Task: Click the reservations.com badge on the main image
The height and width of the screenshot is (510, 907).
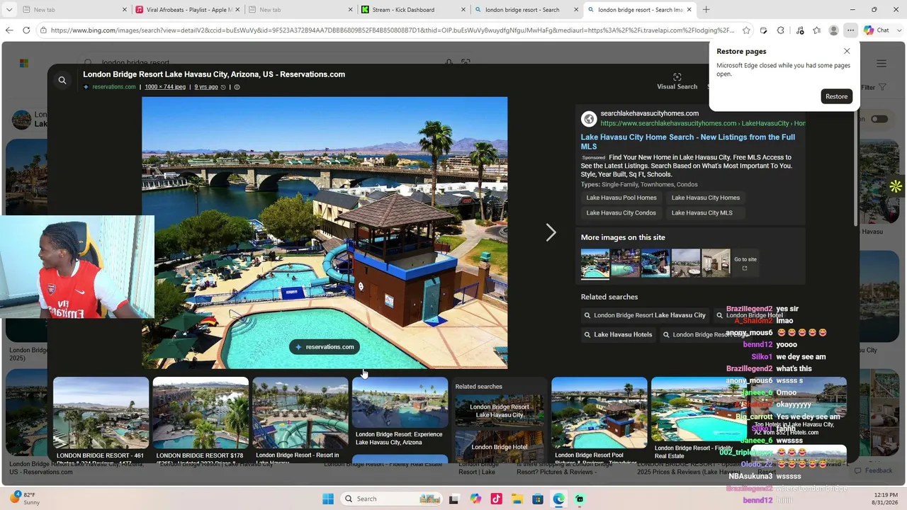Action: pyautogui.click(x=325, y=347)
